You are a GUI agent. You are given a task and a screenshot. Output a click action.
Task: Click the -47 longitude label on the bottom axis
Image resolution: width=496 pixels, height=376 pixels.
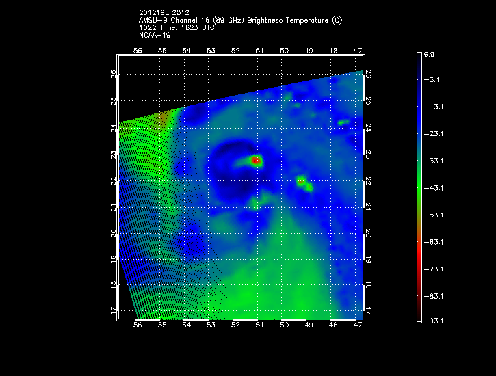click(x=355, y=327)
